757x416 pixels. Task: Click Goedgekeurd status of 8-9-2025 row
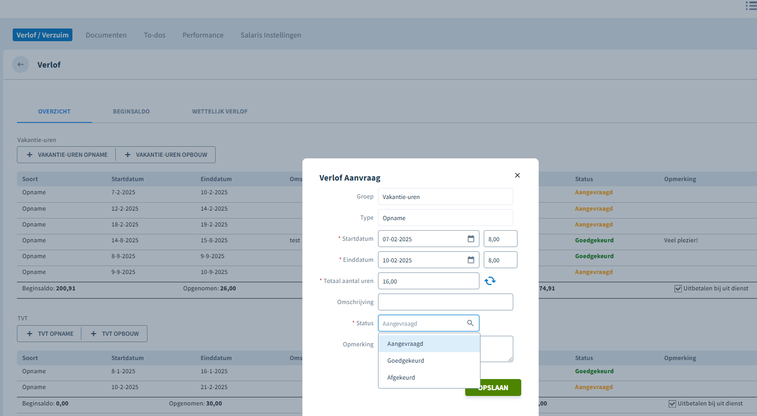click(594, 256)
